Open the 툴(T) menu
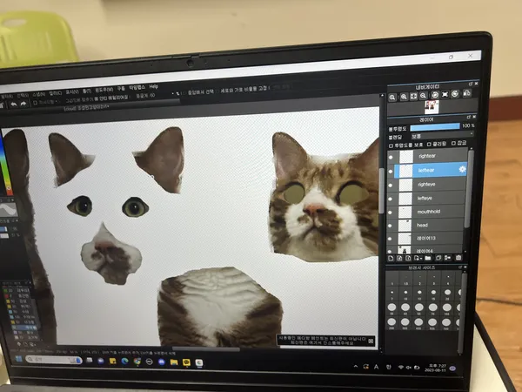Viewport: 522px width, 392px height. click(87, 91)
